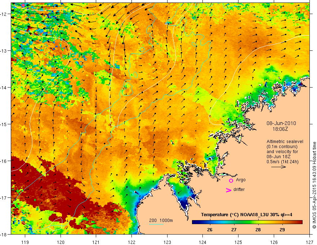The image size is (317, 245).
Task: Click the '08-Jun-2010' date text
Action: pyautogui.click(x=281, y=123)
